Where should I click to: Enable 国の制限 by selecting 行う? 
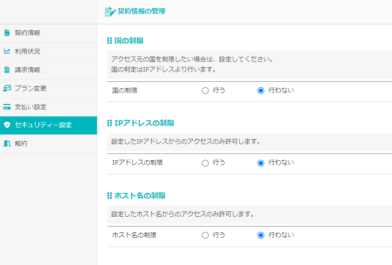[x=205, y=91]
